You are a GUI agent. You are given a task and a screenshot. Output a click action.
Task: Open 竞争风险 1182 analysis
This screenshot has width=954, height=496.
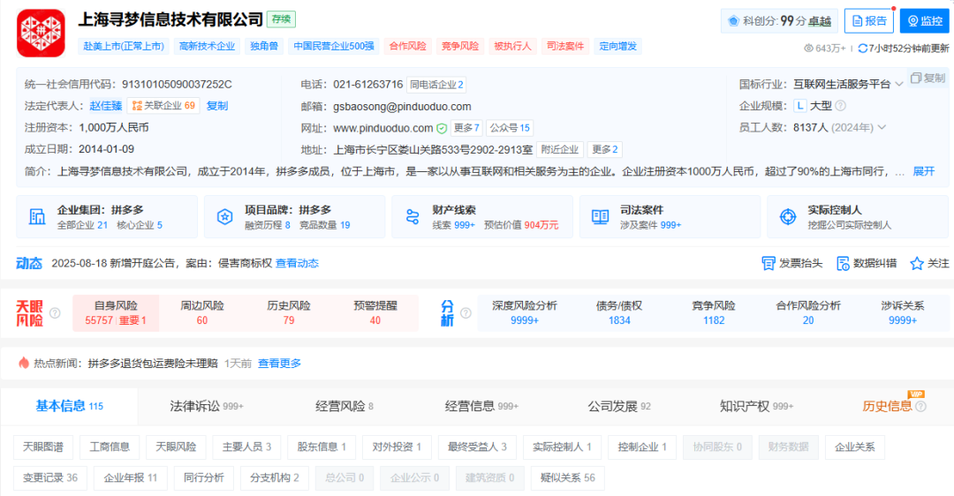tap(714, 313)
